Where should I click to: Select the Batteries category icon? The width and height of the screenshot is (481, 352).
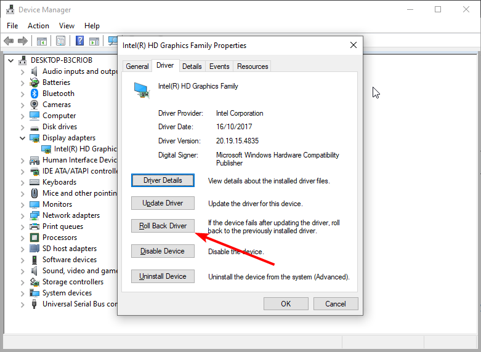tap(34, 82)
